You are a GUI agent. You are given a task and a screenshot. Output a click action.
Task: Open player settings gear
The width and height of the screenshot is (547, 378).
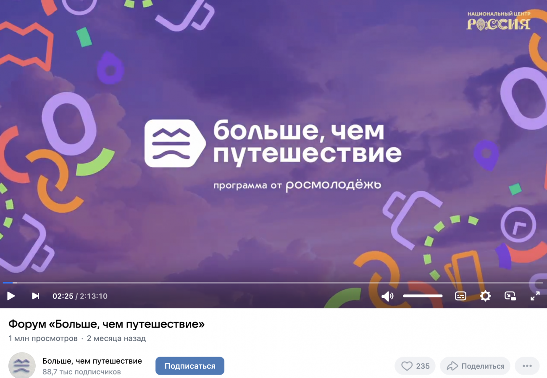485,296
